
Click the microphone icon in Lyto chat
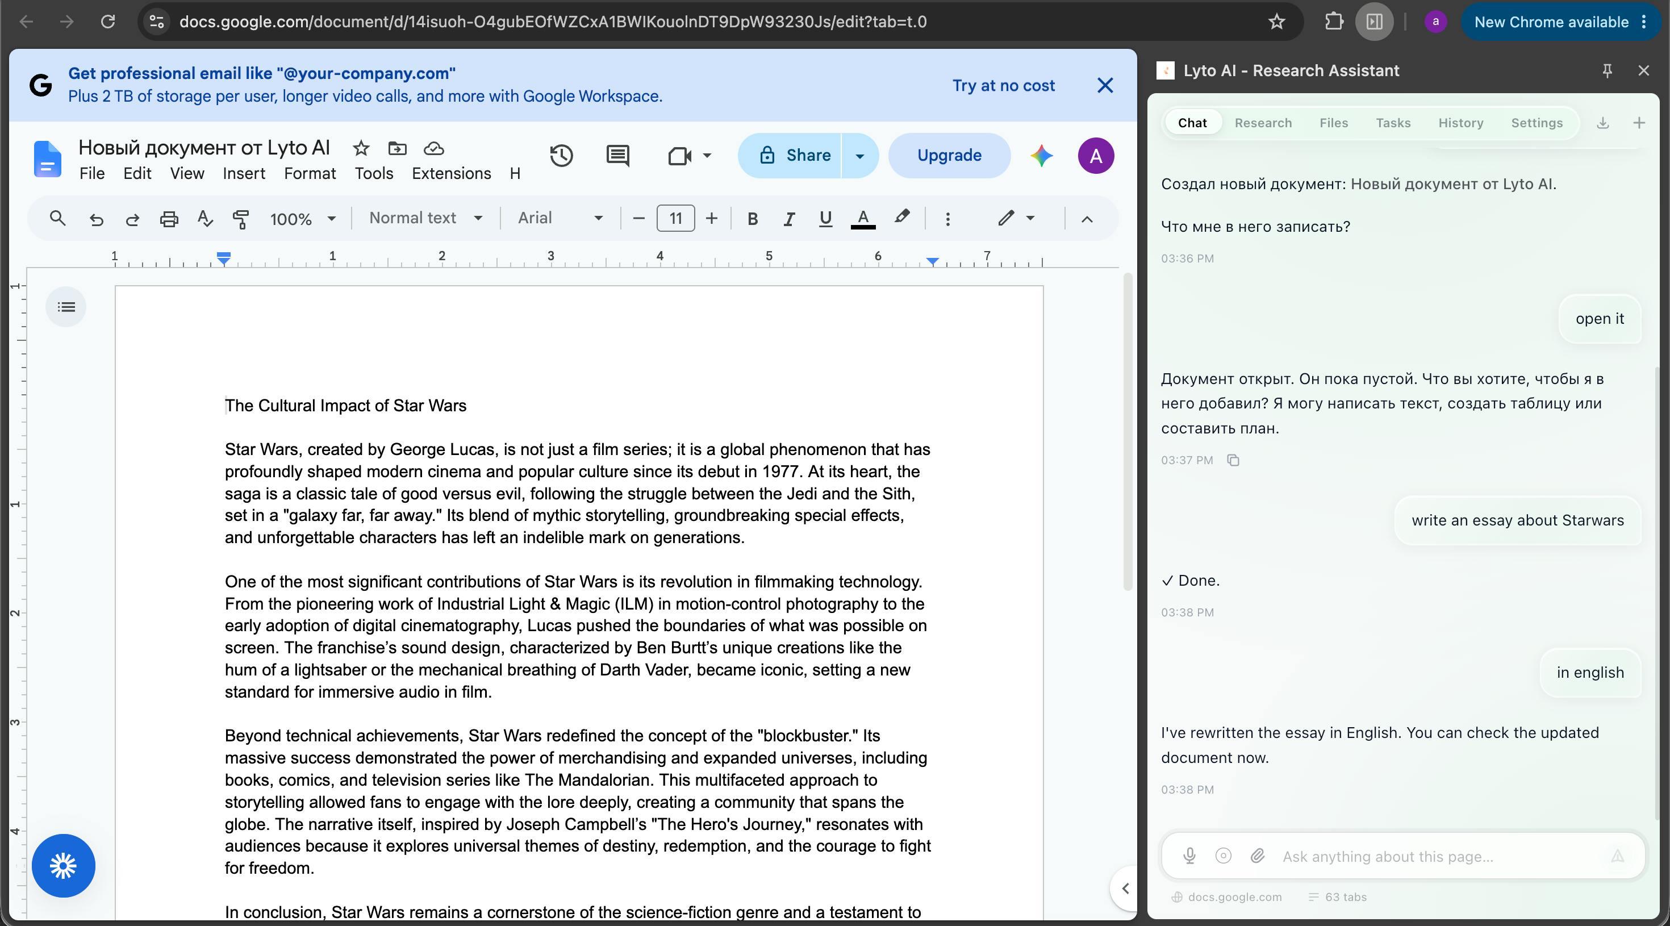pyautogui.click(x=1189, y=856)
